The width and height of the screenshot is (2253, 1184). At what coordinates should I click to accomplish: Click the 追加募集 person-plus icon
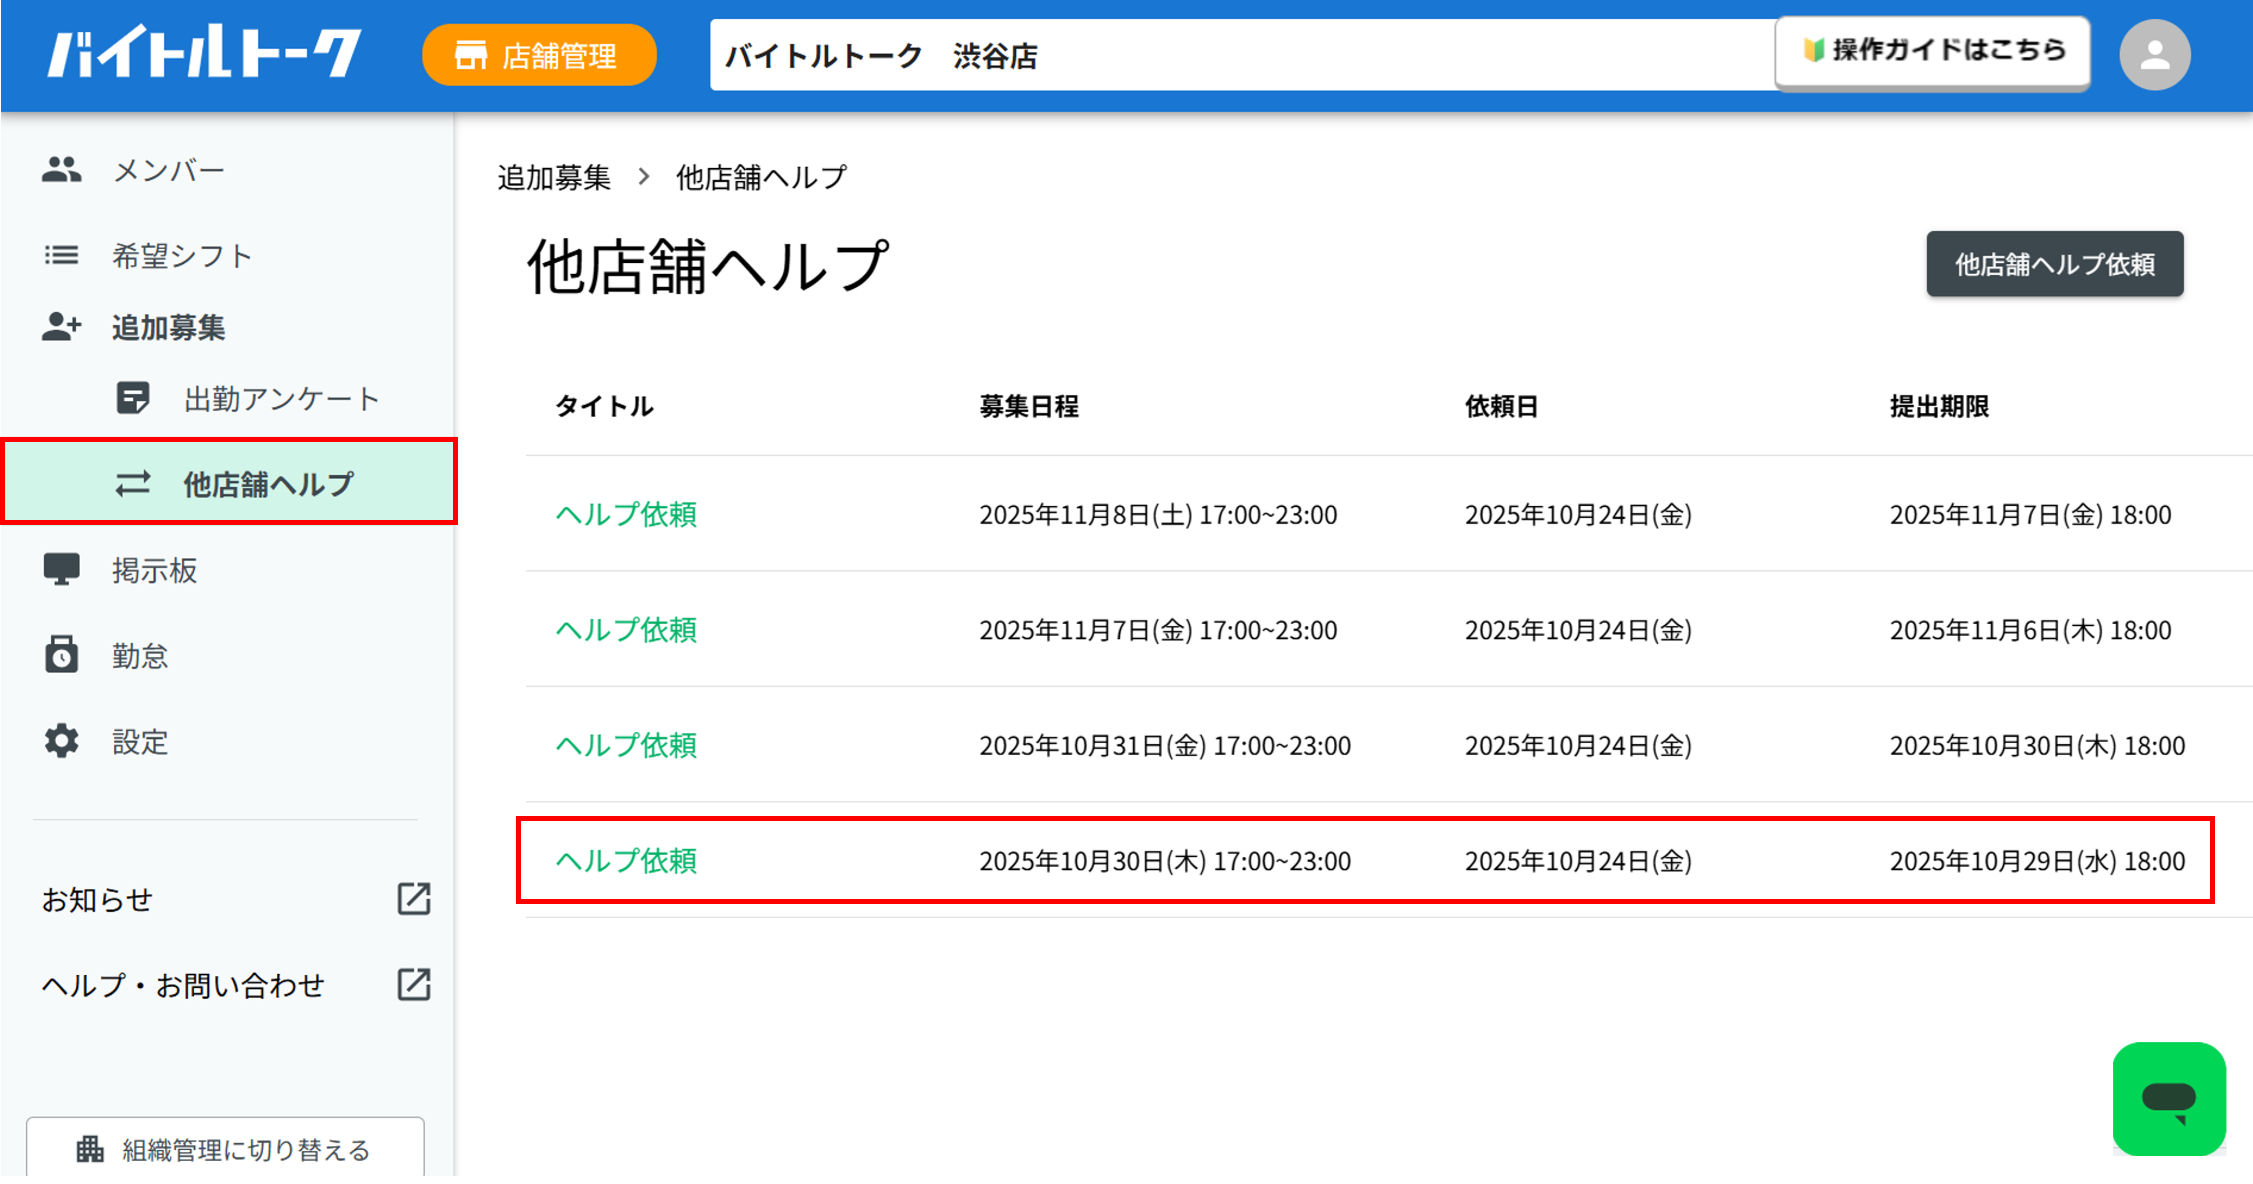(x=61, y=327)
